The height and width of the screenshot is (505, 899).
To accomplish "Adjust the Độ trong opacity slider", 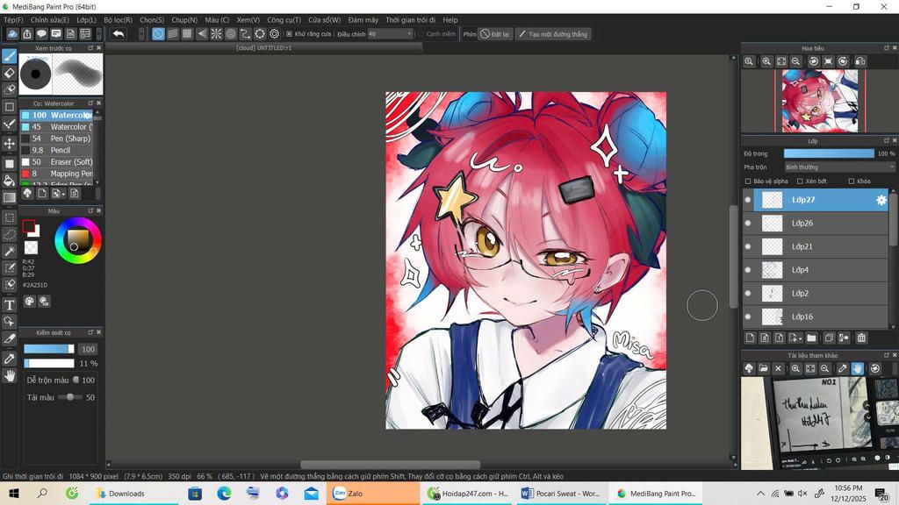I will tap(829, 153).
